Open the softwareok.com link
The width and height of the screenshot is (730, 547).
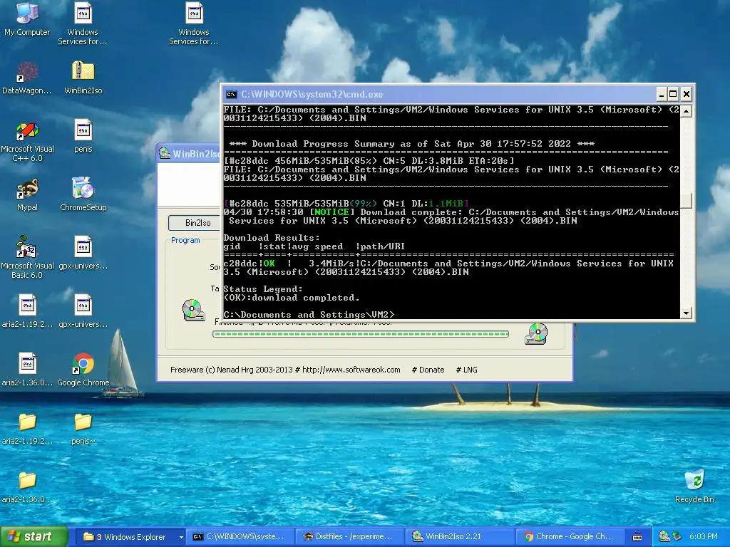pyautogui.click(x=351, y=370)
